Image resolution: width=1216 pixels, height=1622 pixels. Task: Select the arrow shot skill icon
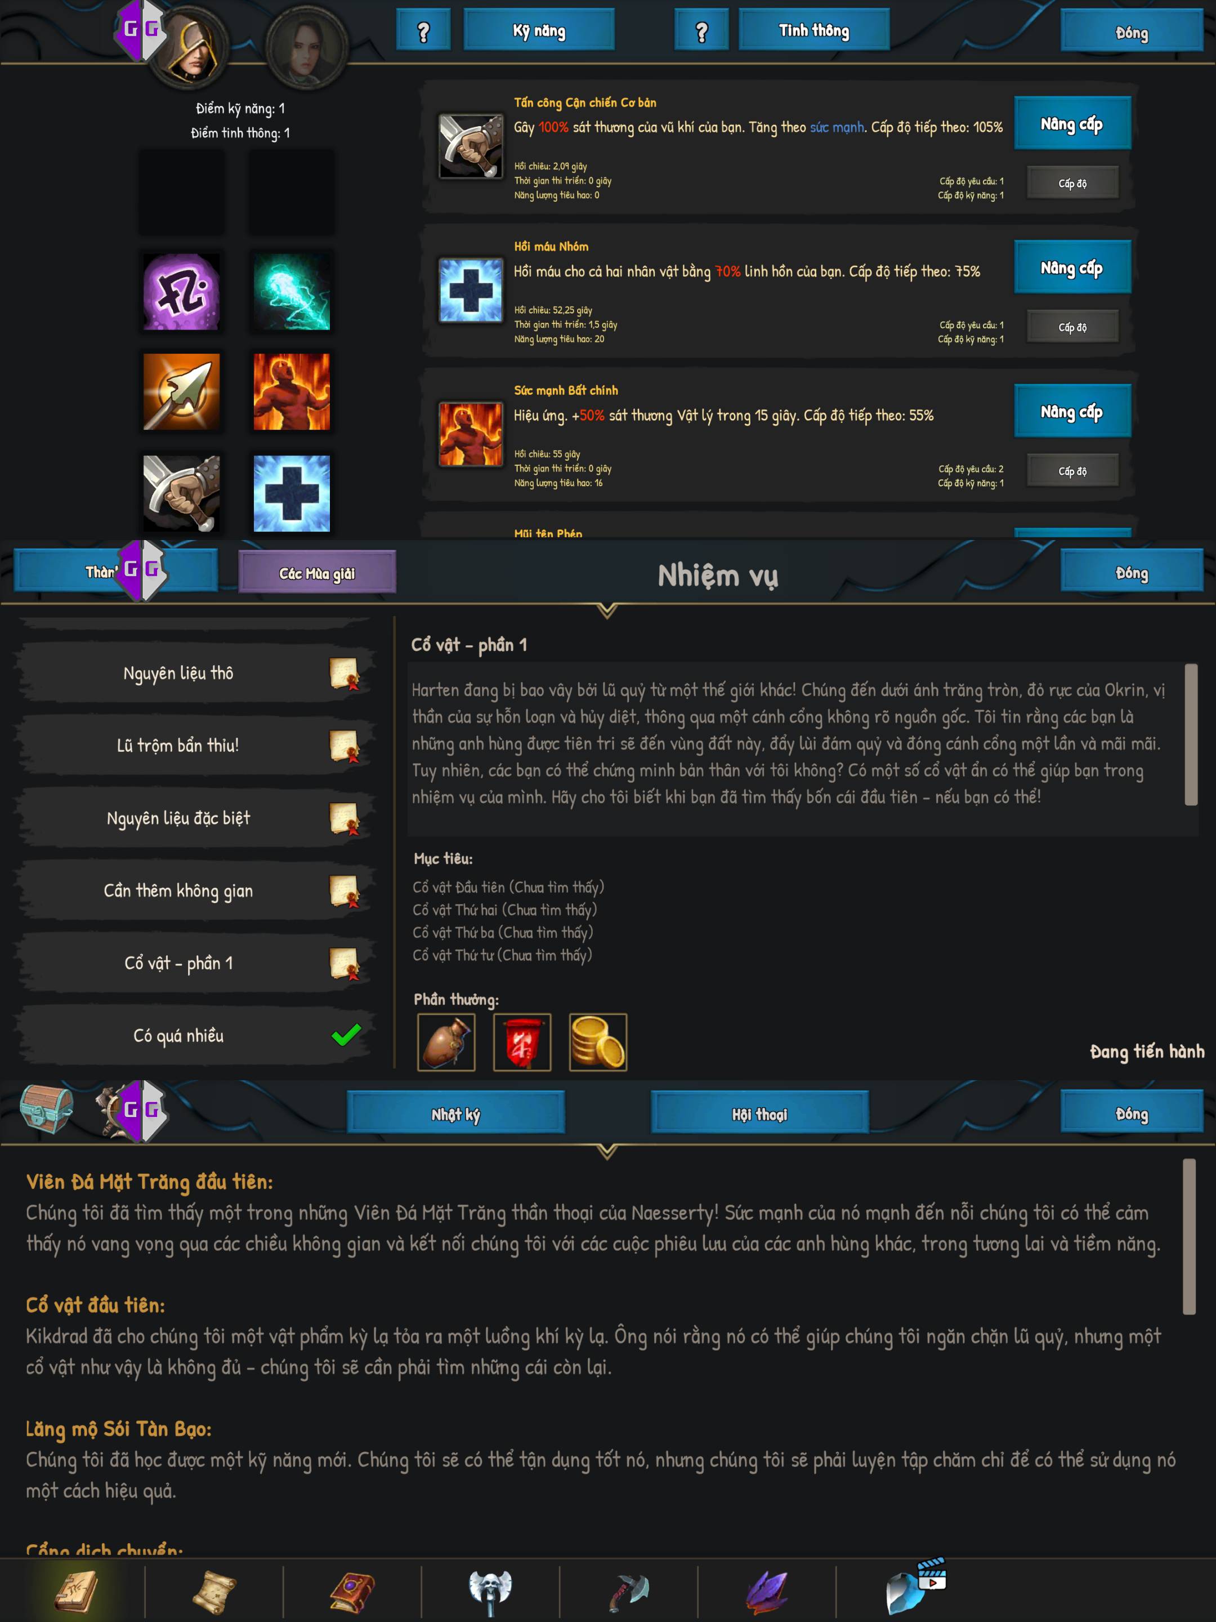point(181,391)
